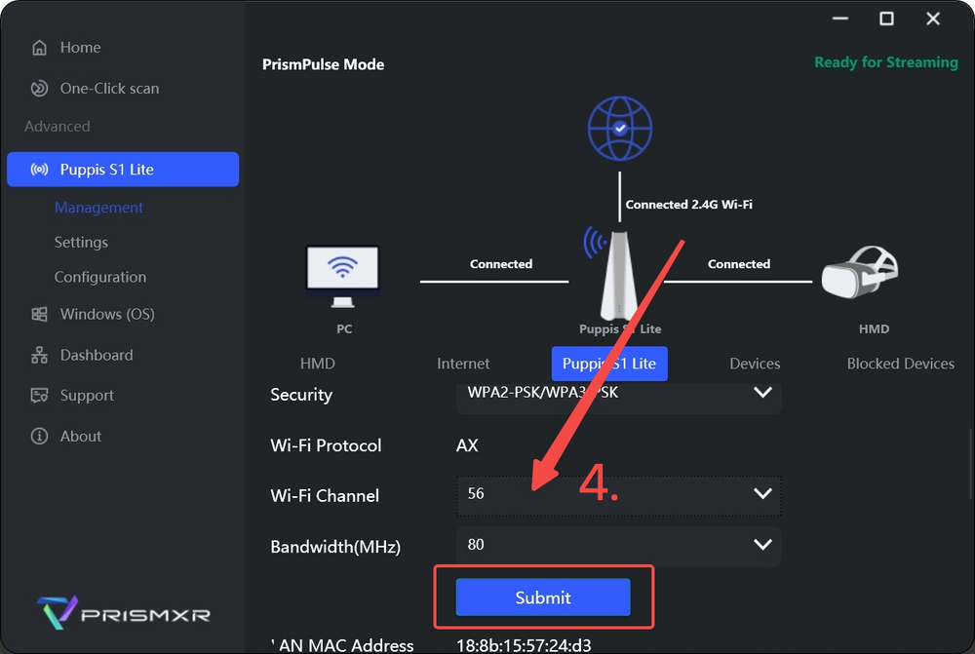The width and height of the screenshot is (975, 654).
Task: Expand the Security dropdown
Action: [x=762, y=394]
